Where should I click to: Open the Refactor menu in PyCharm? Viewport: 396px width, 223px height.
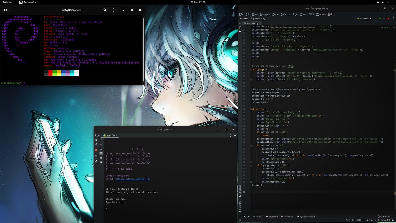click(x=286, y=14)
